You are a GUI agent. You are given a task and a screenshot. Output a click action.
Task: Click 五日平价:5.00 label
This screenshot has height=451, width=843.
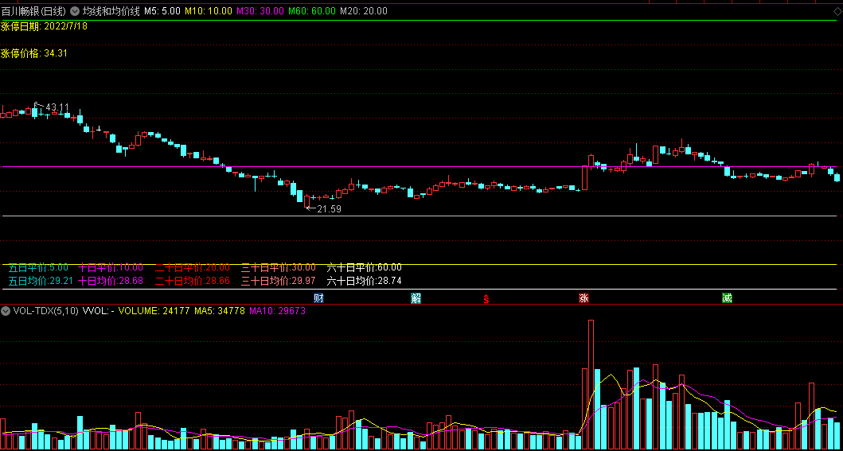click(38, 267)
